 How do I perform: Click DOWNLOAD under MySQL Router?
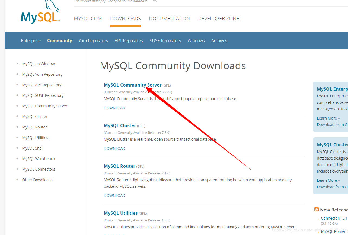tap(114, 196)
